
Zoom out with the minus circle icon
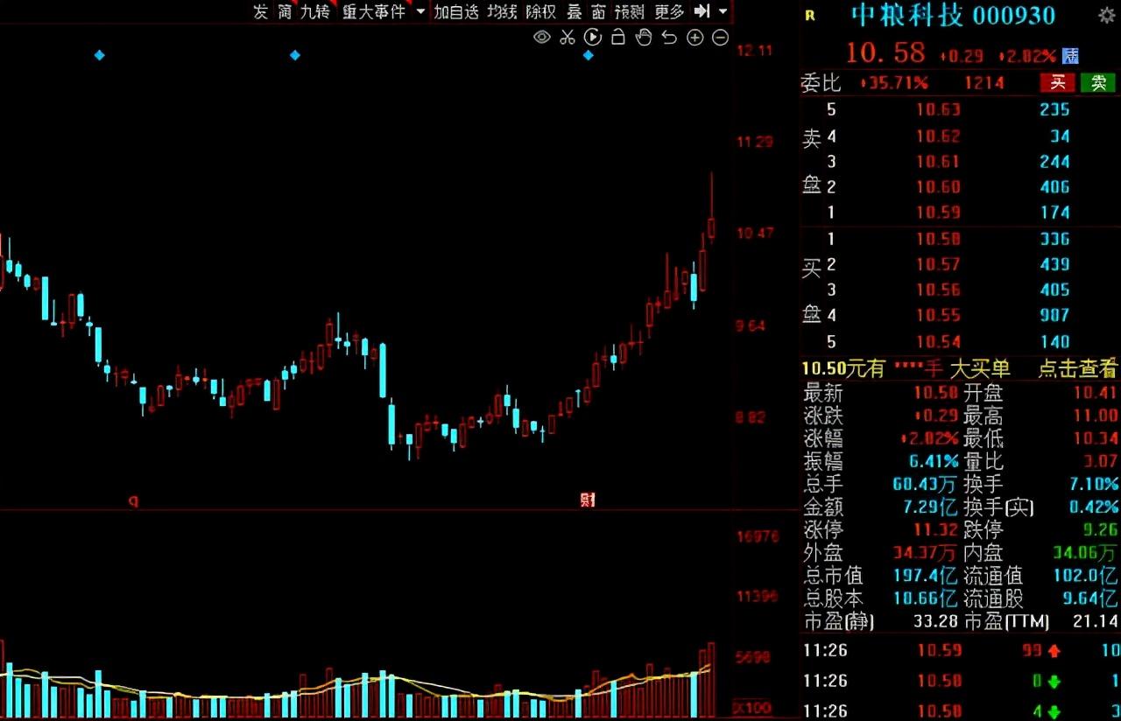(x=720, y=37)
